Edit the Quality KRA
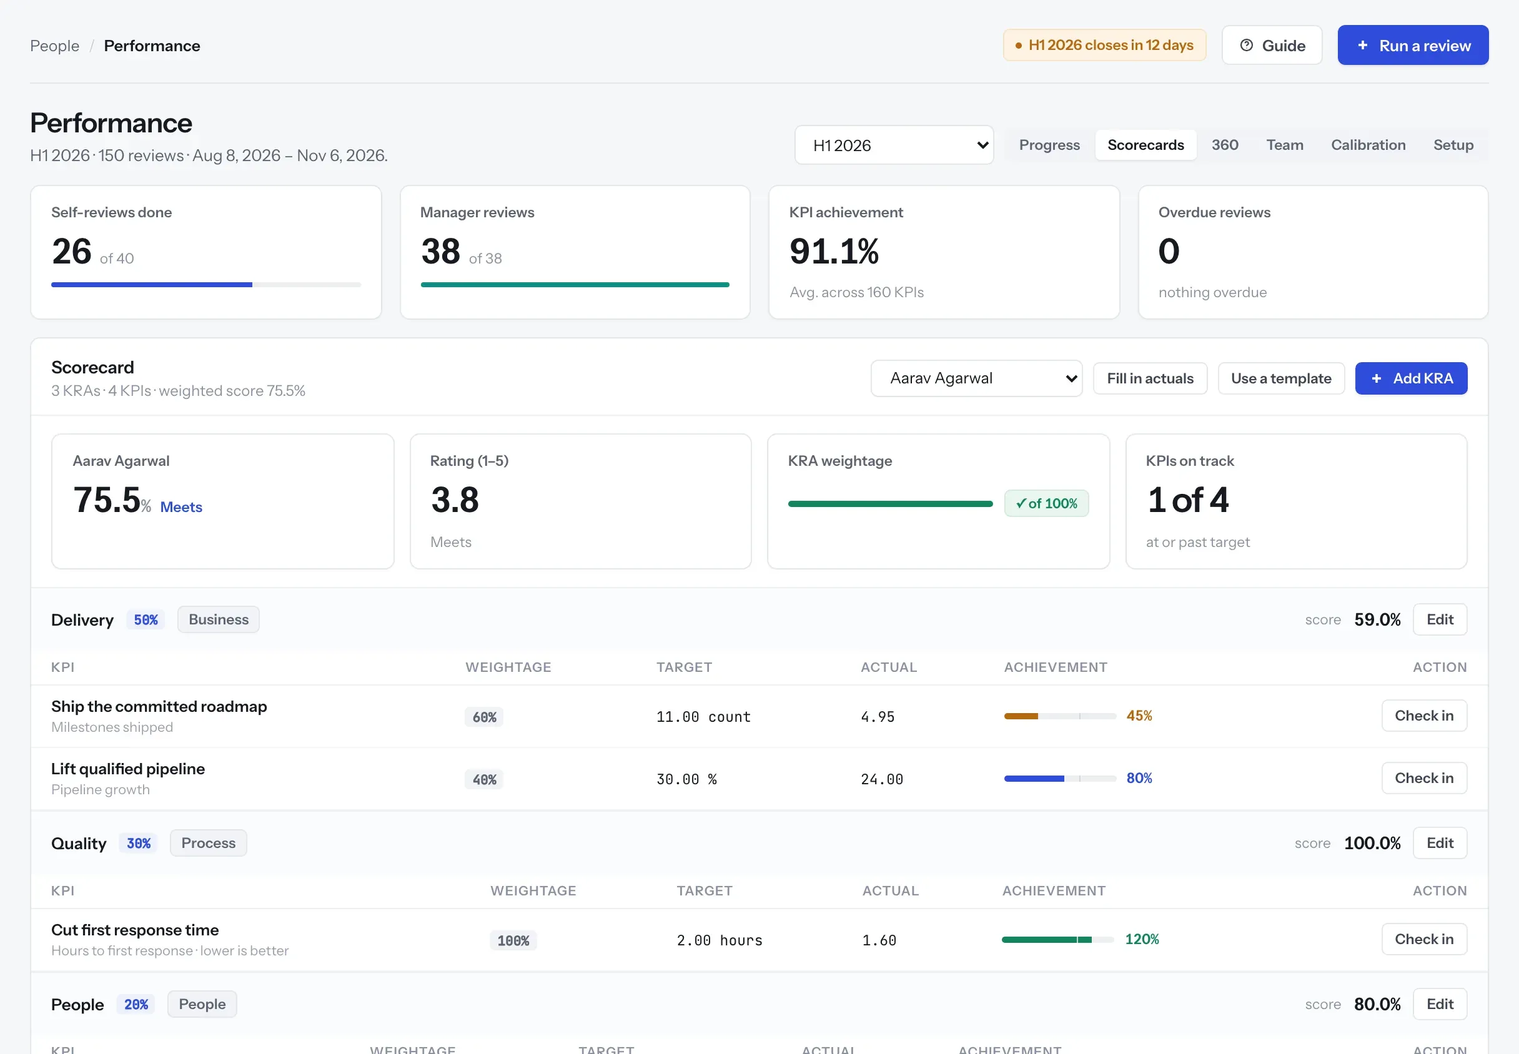This screenshot has height=1054, width=1519. point(1440,843)
